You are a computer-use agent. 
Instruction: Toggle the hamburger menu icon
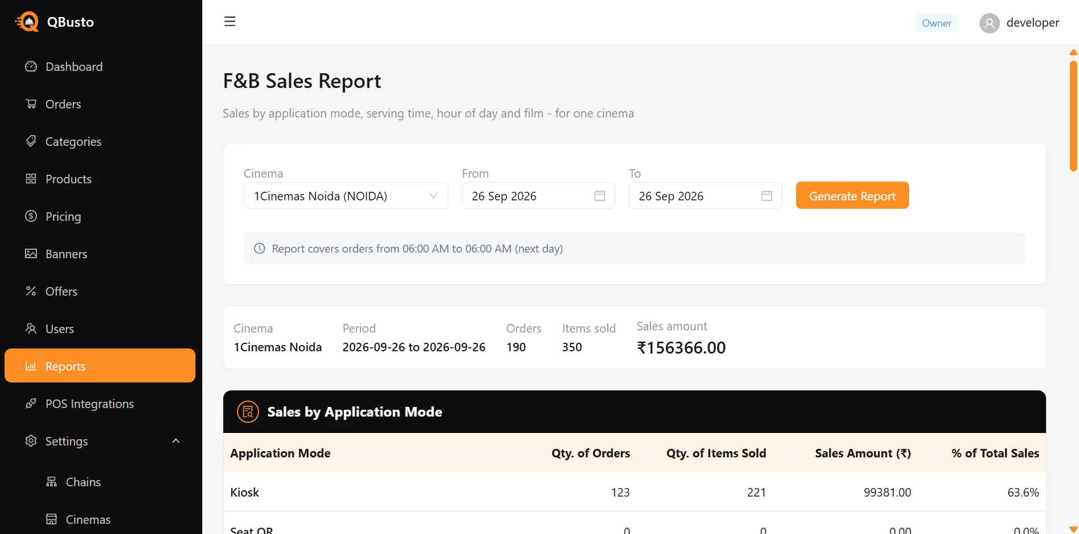click(x=230, y=22)
